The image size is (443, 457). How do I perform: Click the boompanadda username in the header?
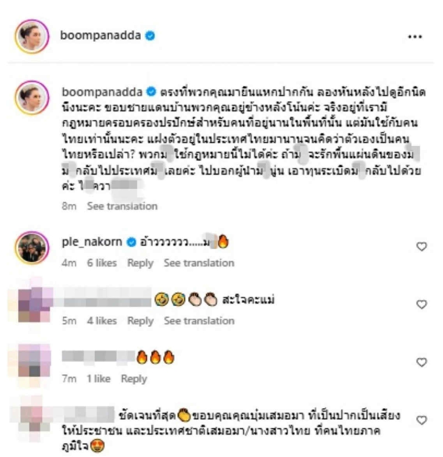[100, 35]
